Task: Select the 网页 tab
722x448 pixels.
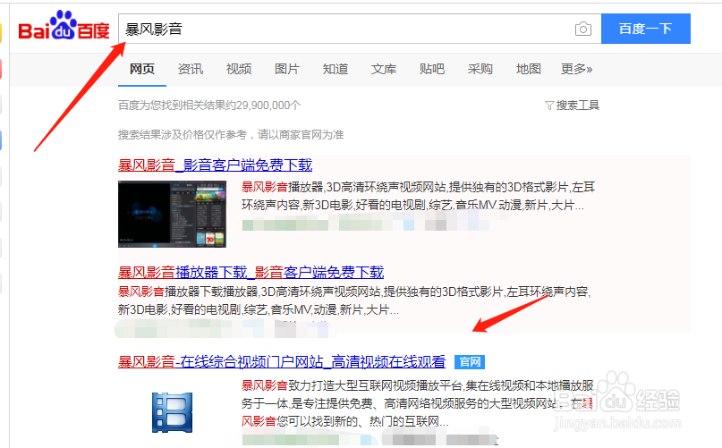Action: (142, 69)
